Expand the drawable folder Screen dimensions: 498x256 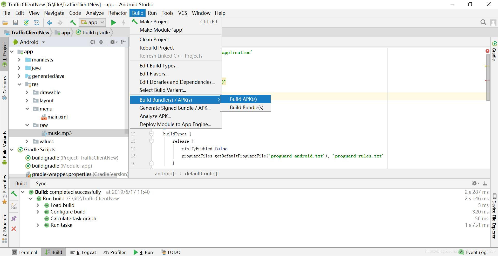[x=27, y=92]
